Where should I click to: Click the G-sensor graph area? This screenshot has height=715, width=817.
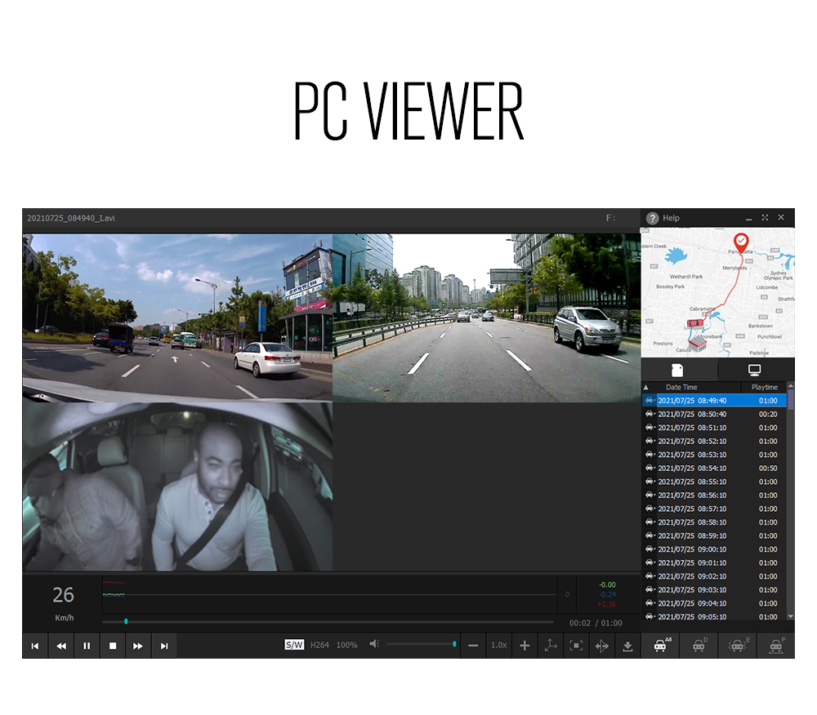[329, 595]
